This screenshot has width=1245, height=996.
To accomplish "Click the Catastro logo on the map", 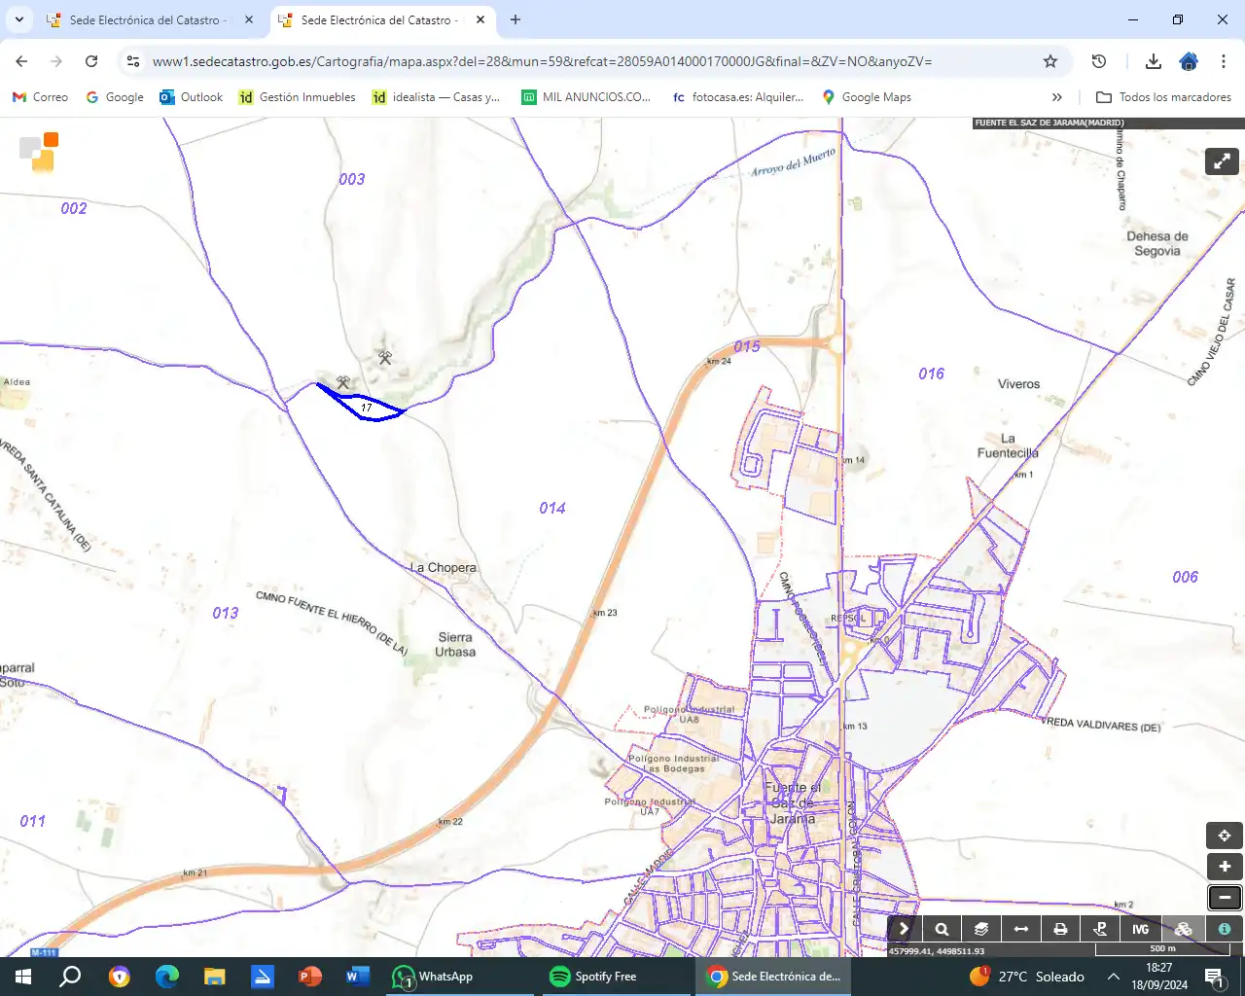I will click(39, 153).
